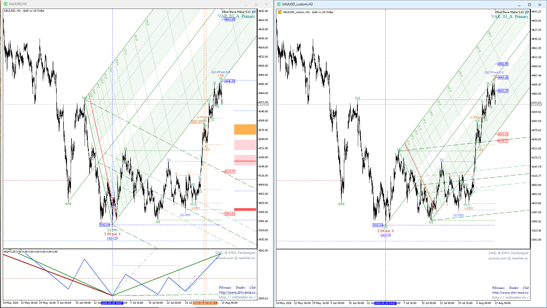Click the '(ii) CfZZ' wave label in left chart
The image size is (547, 308).
coord(185,215)
